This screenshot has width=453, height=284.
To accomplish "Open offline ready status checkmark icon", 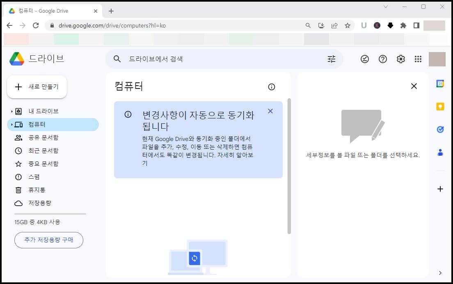I will point(365,59).
